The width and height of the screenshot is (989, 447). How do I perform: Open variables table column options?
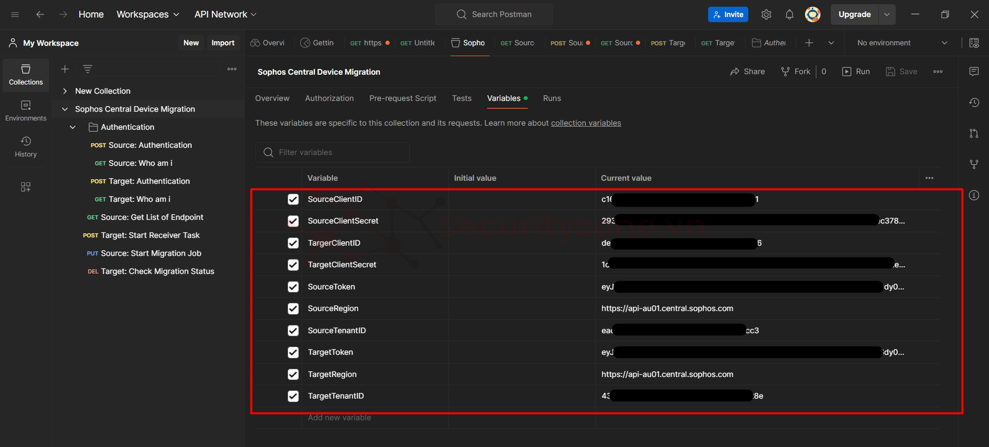929,178
